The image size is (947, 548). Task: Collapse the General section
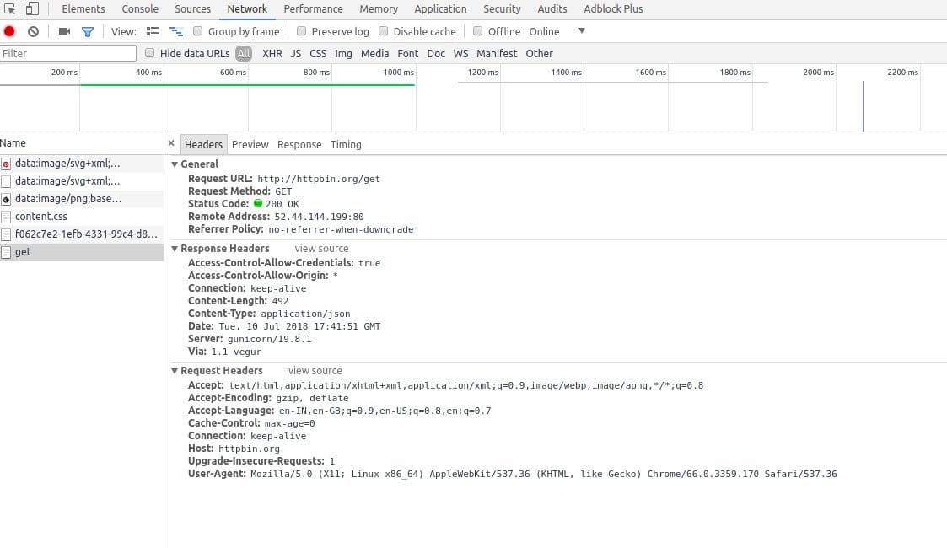pos(175,164)
